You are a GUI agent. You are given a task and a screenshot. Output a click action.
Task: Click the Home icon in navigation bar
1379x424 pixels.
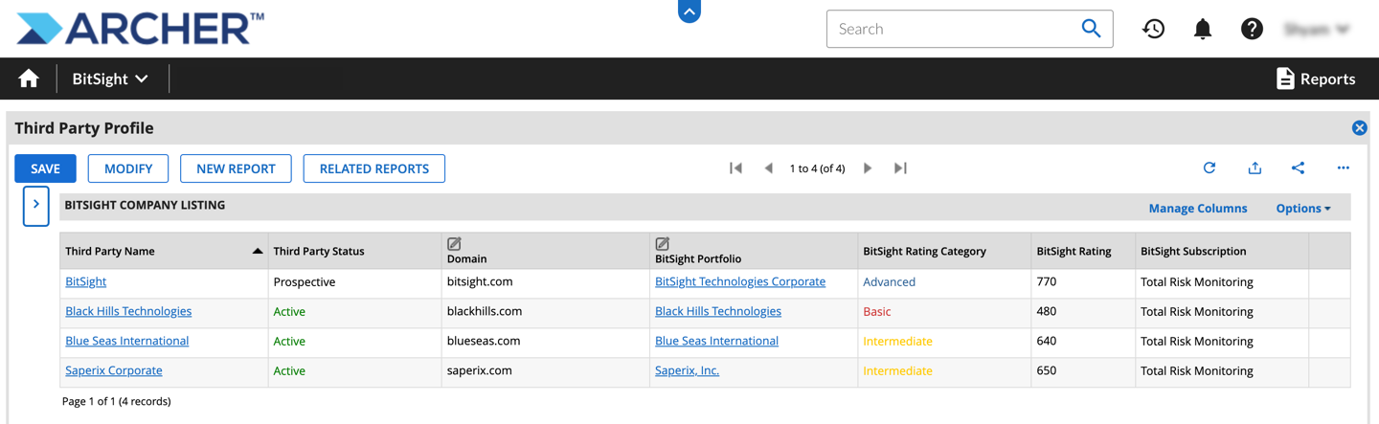pyautogui.click(x=29, y=78)
